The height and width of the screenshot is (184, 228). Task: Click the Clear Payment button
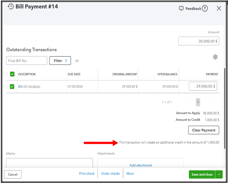203,130
